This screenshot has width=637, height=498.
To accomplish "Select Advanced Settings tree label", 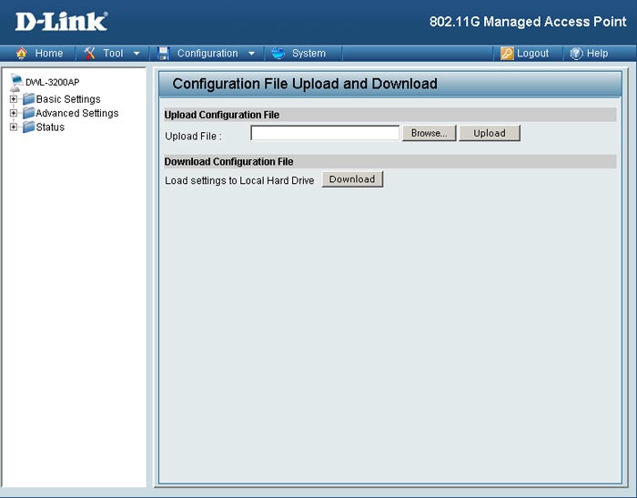I will [x=77, y=113].
